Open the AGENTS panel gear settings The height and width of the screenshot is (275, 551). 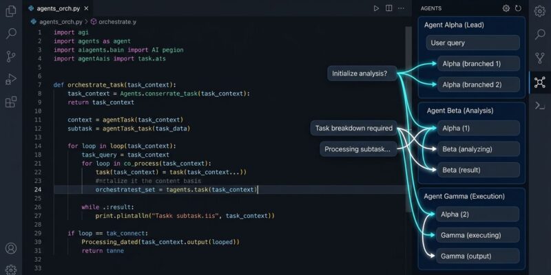(506, 8)
